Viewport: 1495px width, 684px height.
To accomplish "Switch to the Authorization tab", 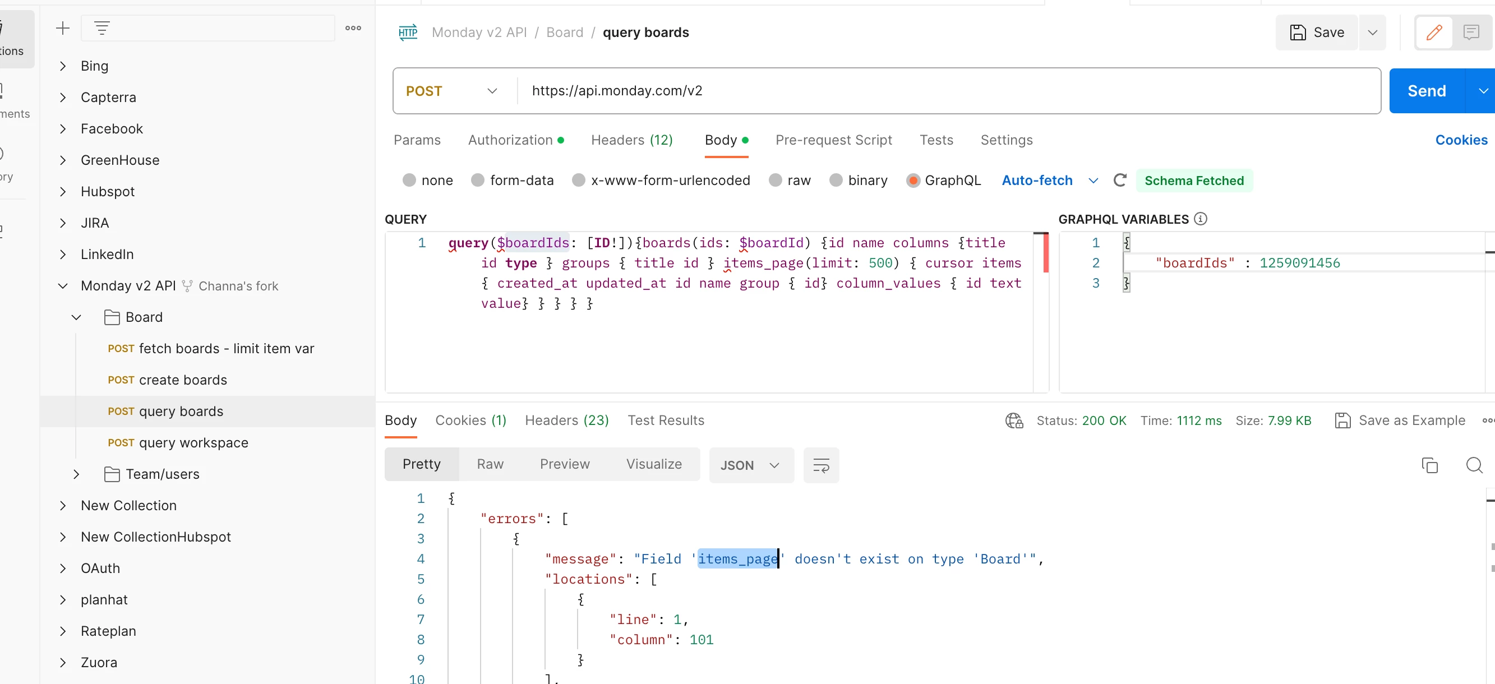I will [515, 140].
